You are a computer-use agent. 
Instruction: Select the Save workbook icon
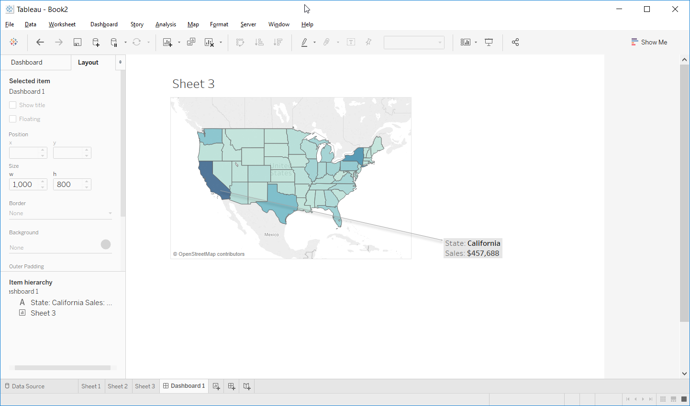(77, 42)
